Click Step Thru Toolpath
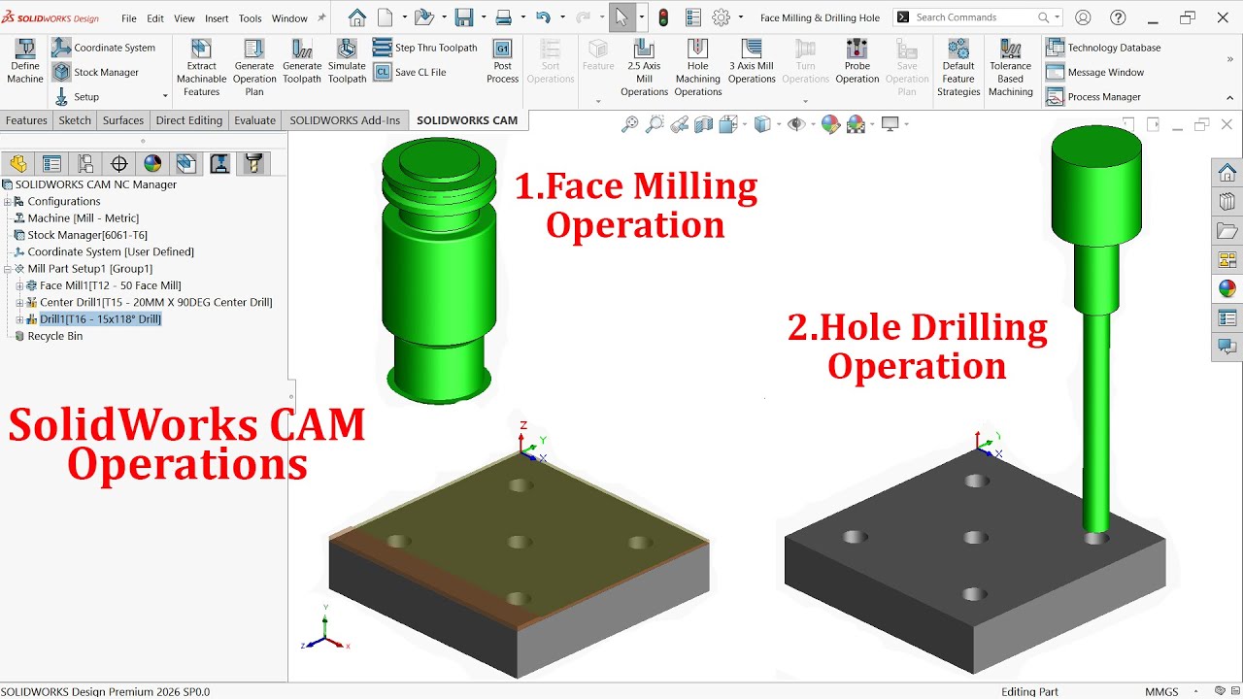 (x=425, y=48)
